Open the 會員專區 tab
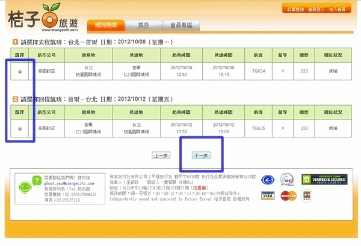Image resolution: width=361 pixels, height=246 pixels. tap(181, 25)
